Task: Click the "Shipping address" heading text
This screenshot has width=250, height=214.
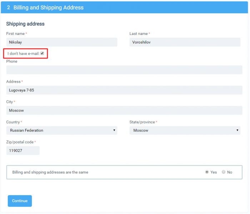Action: 25,24
